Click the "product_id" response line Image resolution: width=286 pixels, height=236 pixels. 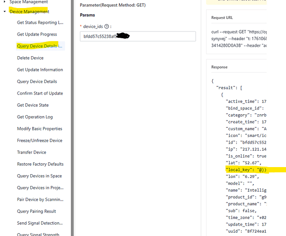pyautogui.click(x=246, y=197)
